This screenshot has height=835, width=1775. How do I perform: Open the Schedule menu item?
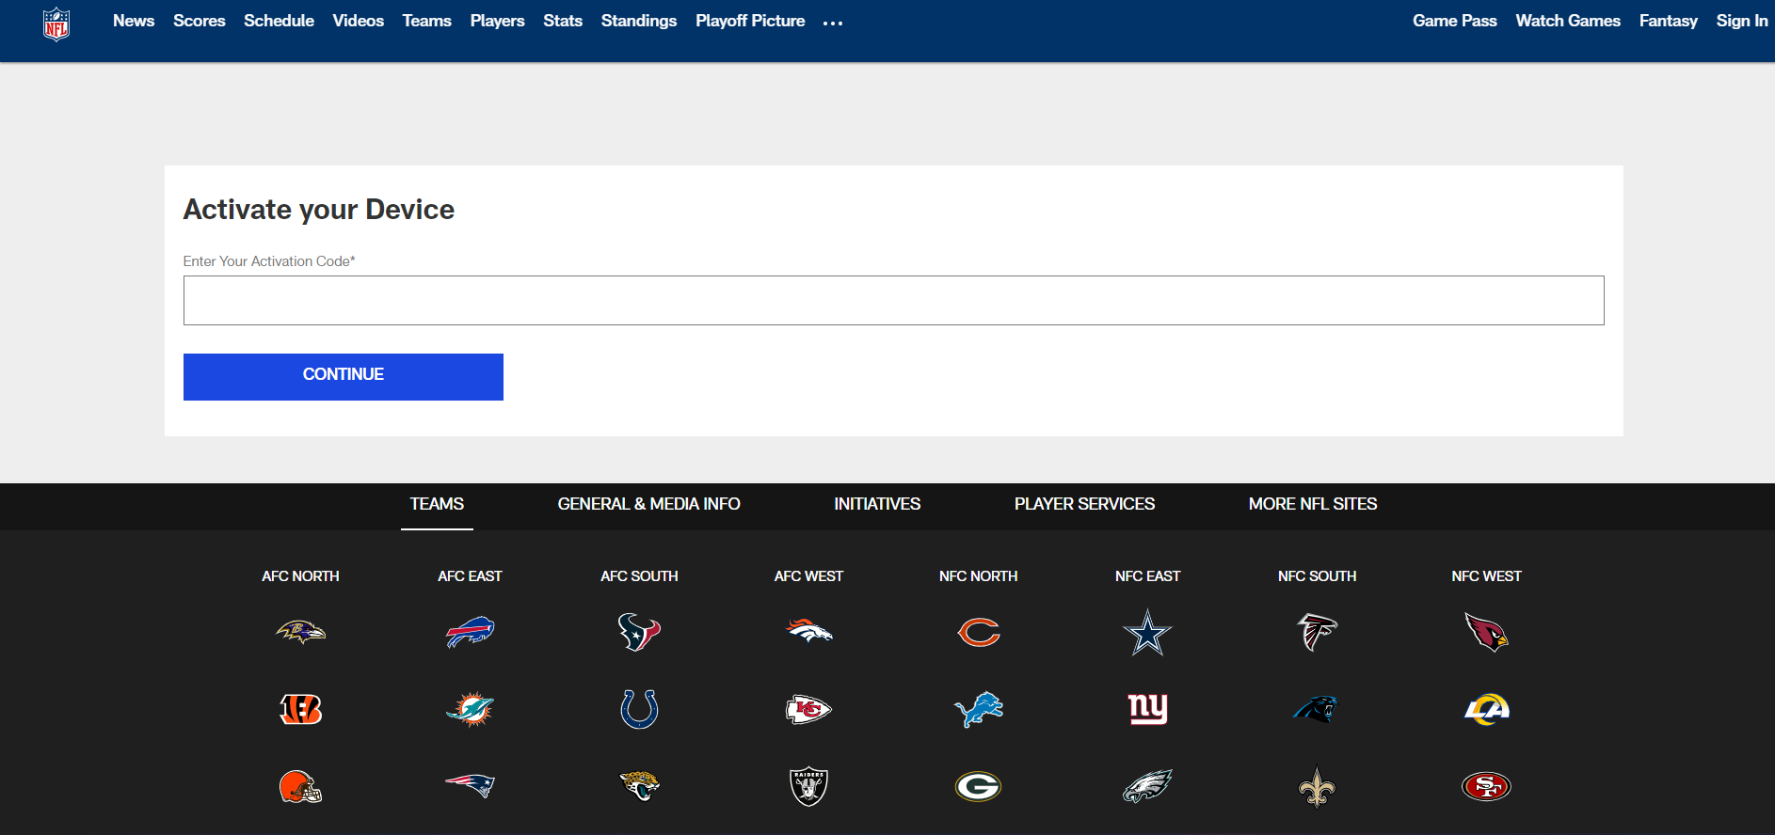(279, 21)
